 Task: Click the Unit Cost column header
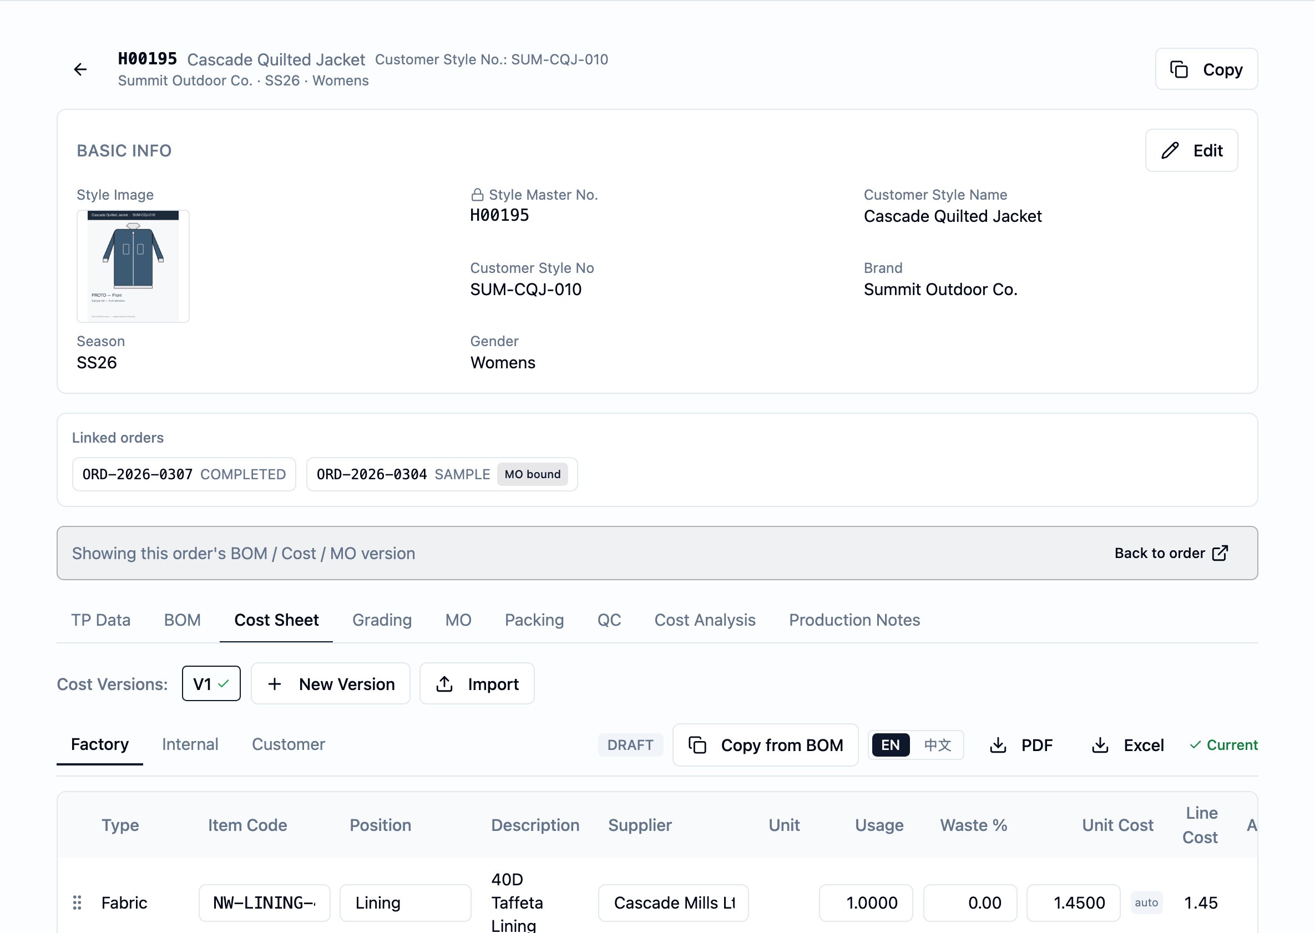point(1117,825)
